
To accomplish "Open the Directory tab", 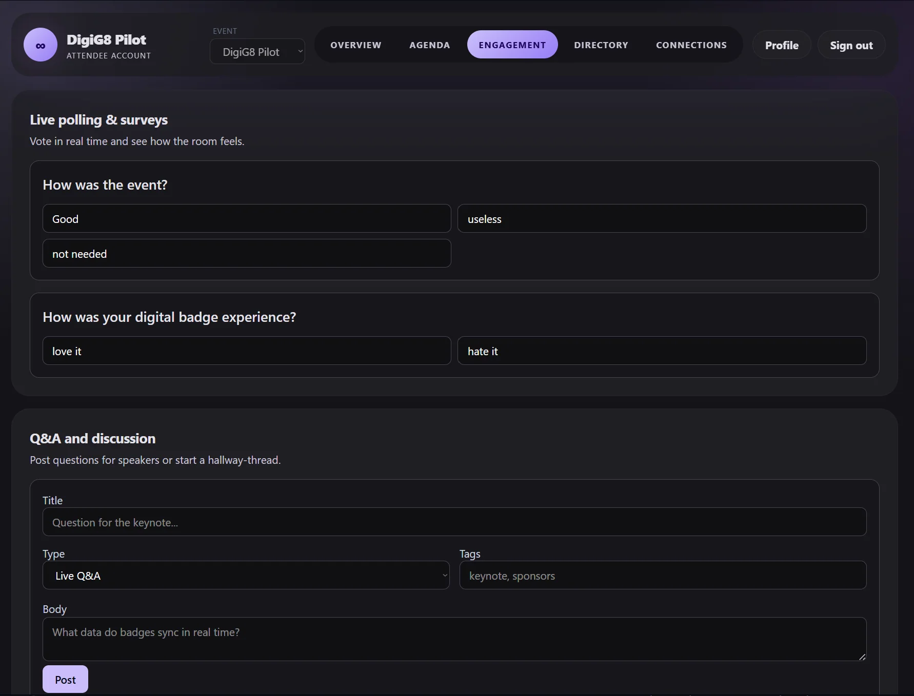I will 601,45.
